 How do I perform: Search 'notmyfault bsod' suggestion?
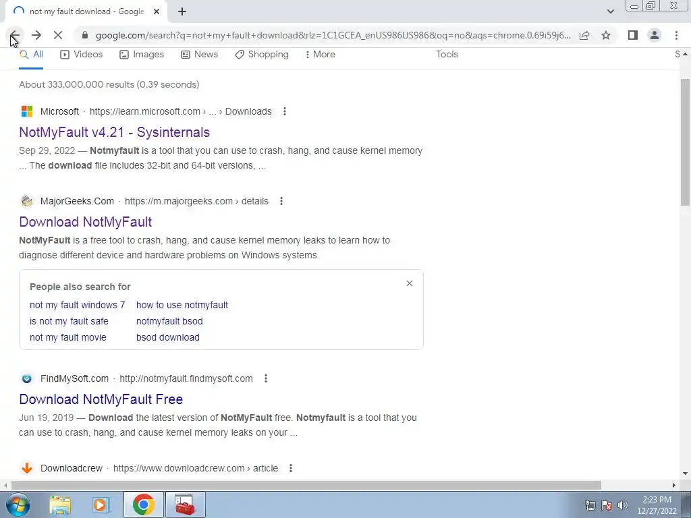[169, 321]
